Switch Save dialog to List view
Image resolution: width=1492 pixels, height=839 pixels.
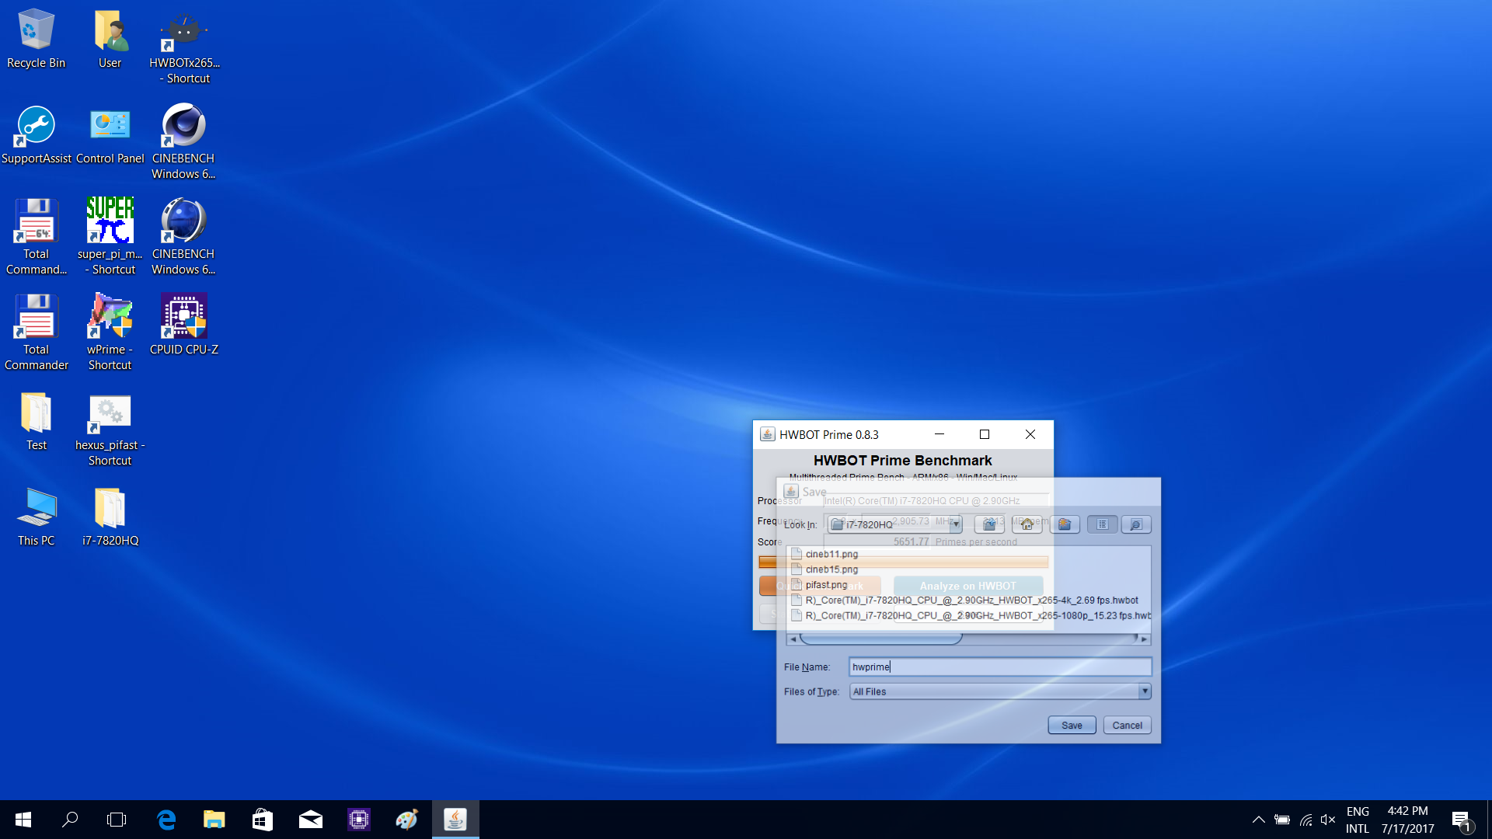tap(1102, 524)
